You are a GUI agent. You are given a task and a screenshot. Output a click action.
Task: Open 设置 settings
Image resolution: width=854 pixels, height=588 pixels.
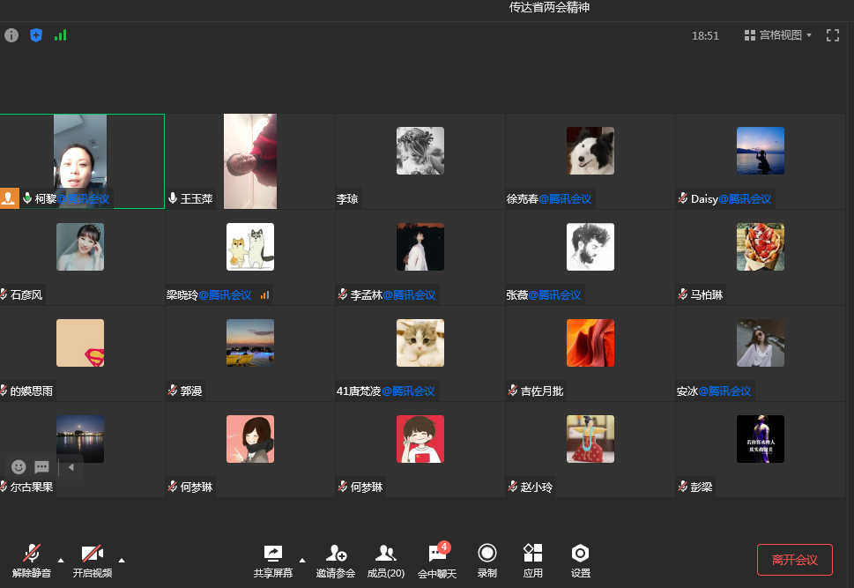(580, 561)
